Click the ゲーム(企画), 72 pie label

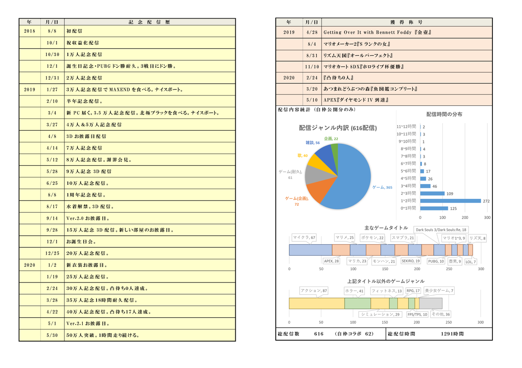pos(297,201)
